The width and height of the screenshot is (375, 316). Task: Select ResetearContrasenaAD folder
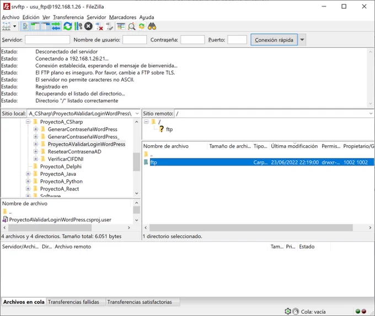pyautogui.click(x=74, y=151)
